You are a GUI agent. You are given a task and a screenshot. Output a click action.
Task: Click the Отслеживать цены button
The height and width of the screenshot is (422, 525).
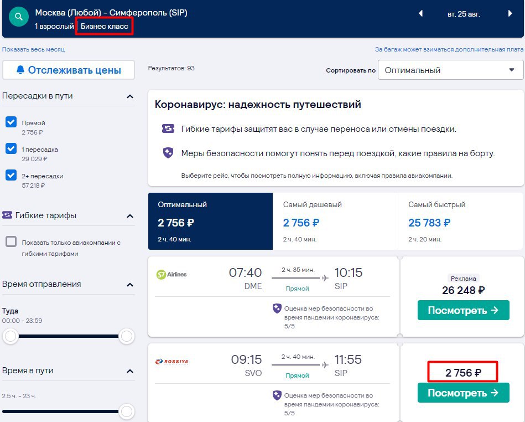(69, 70)
